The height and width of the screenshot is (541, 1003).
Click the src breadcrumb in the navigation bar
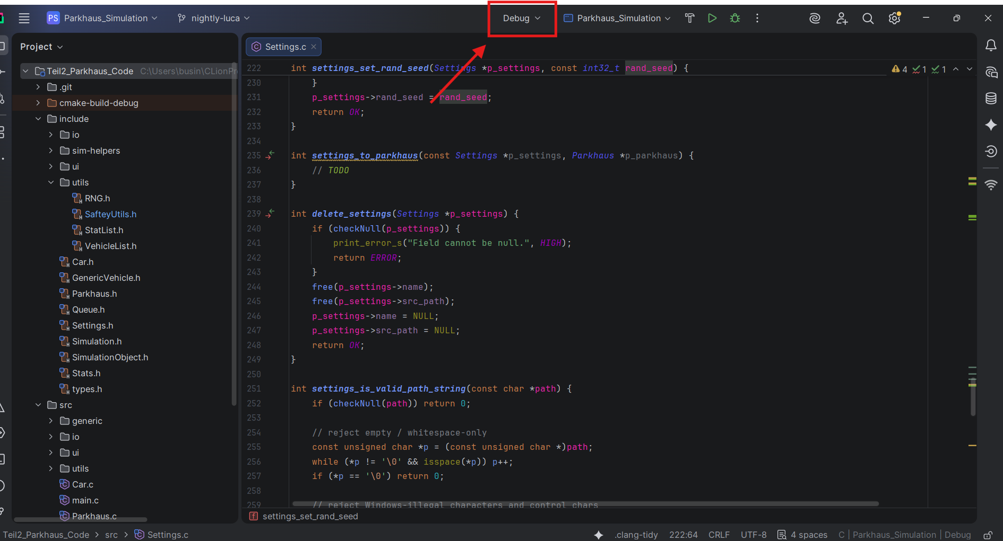tap(111, 535)
